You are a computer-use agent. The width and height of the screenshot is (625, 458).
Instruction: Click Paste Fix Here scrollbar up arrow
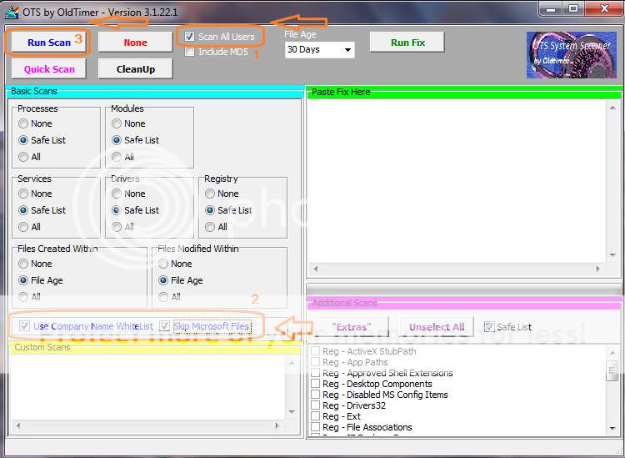pyautogui.click(x=612, y=108)
